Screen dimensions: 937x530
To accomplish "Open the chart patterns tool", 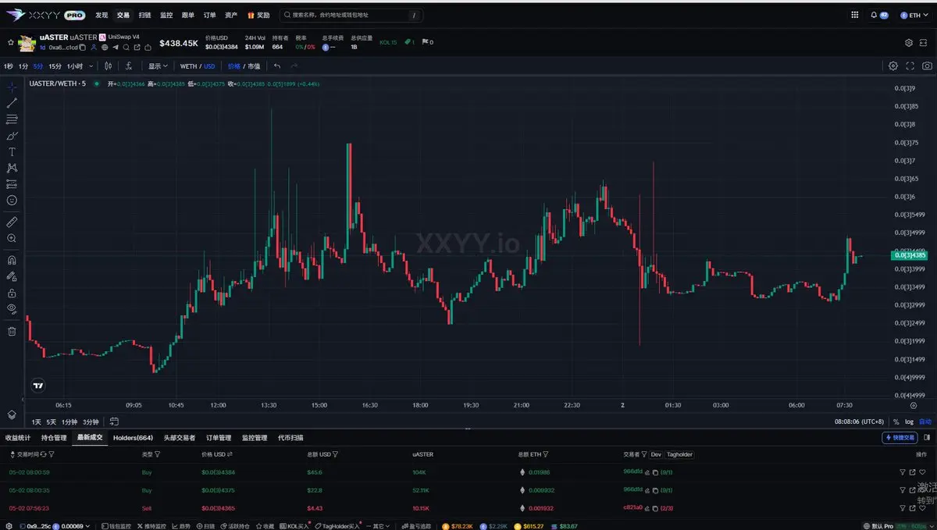I will [x=12, y=168].
